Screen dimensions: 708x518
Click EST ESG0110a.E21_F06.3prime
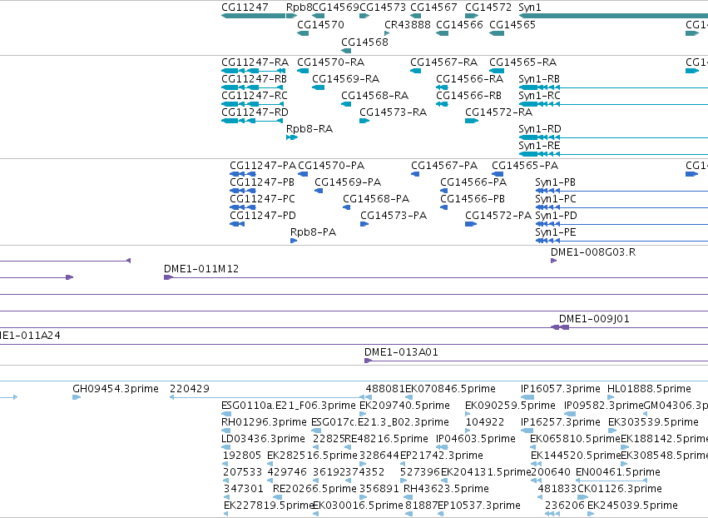(289, 406)
